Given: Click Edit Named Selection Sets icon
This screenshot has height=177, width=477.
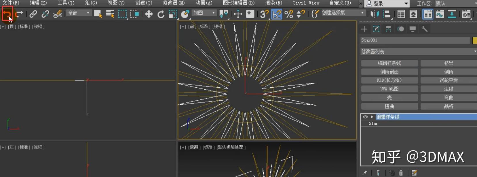Looking at the screenshot, I should (x=315, y=14).
